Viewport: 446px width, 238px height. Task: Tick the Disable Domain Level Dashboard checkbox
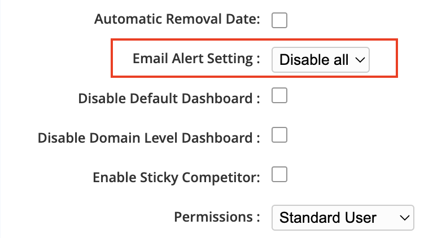pyautogui.click(x=279, y=135)
